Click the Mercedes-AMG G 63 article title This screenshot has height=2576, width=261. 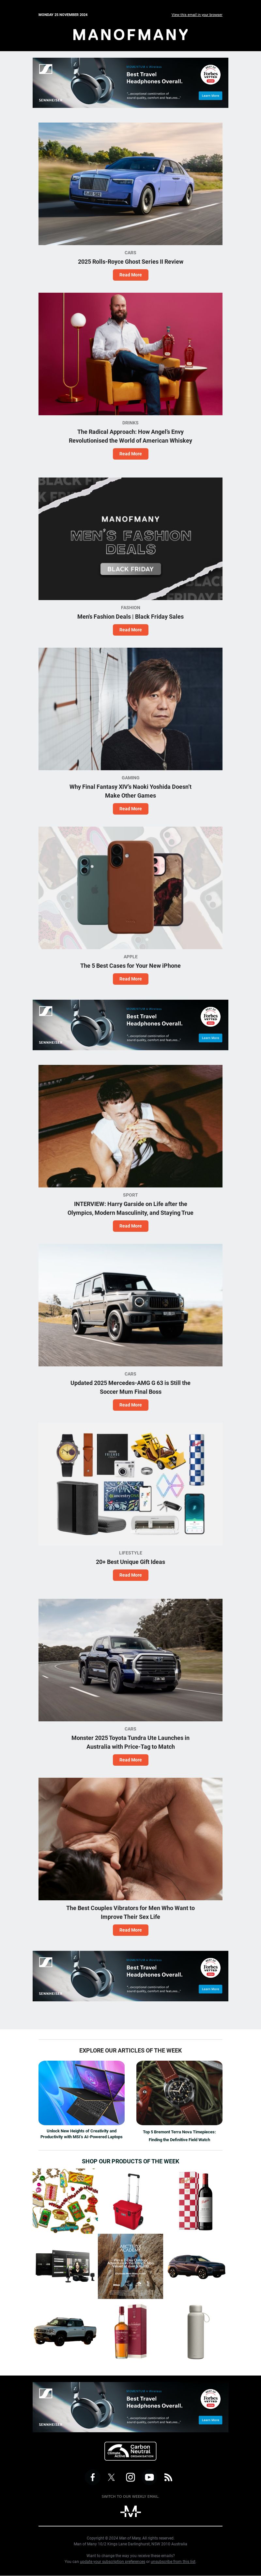tap(130, 1387)
